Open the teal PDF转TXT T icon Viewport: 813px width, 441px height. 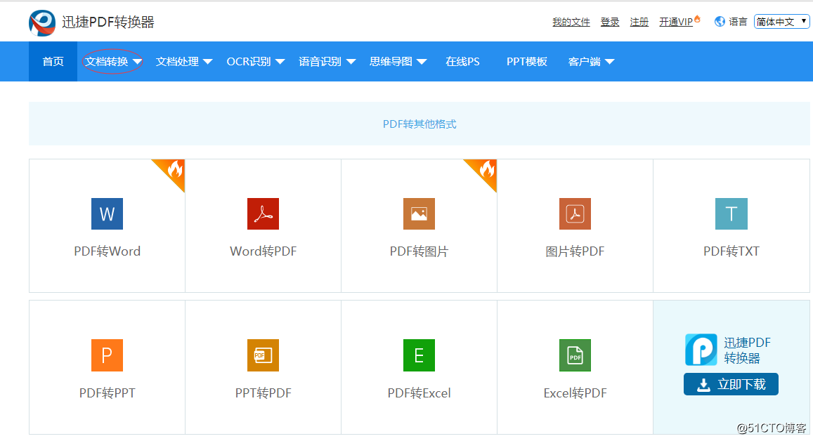[731, 213]
